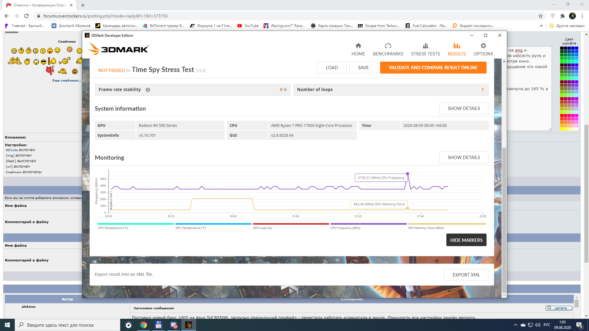Click the Frame rate stability info icon
Image resolution: width=589 pixels, height=331 pixels.
click(x=148, y=90)
